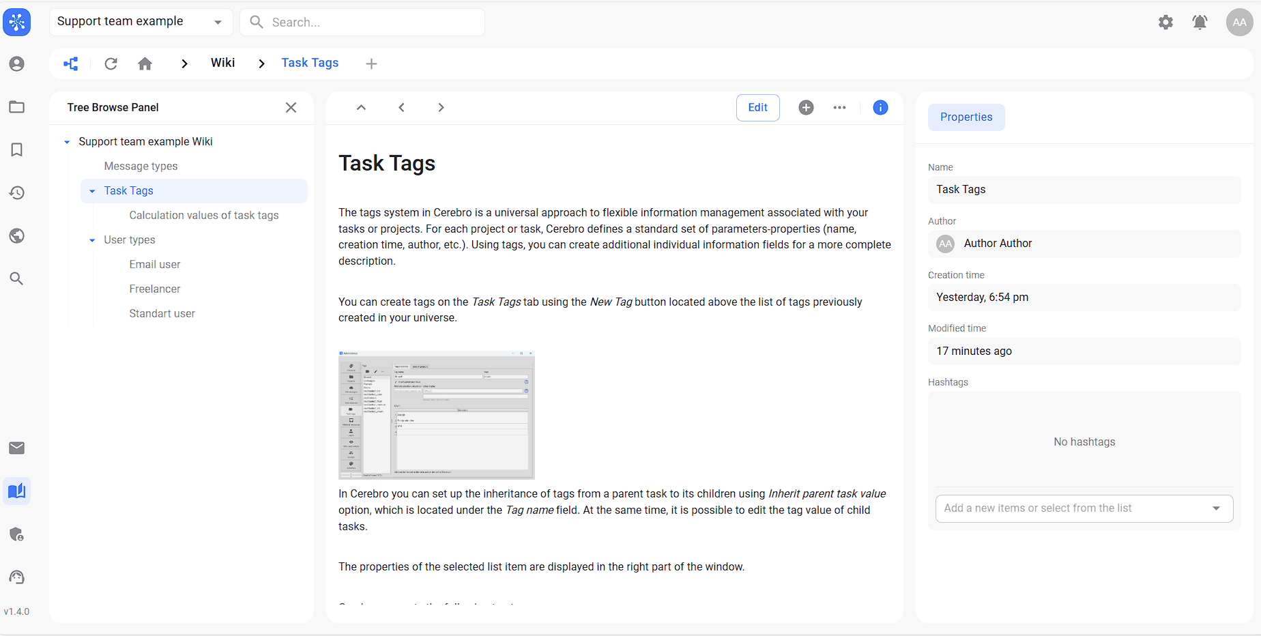1261x636 pixels.
Task: Go to home via house icon
Action: (x=145, y=63)
